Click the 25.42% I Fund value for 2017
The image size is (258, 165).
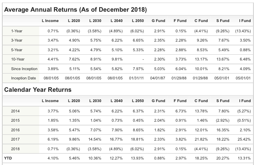(x=244, y=140)
